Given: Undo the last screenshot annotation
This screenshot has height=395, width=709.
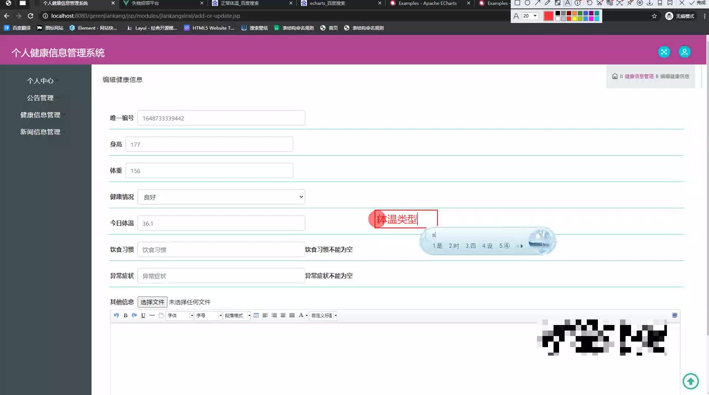Looking at the screenshot, I should [x=589, y=3].
